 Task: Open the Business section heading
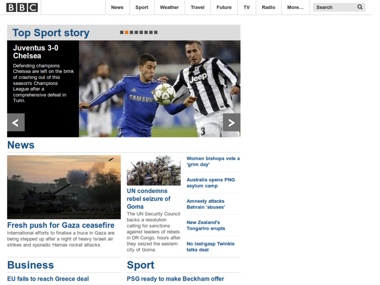coord(30,265)
